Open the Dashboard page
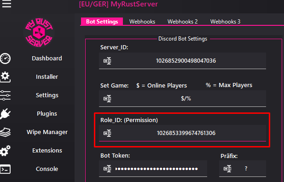Viewport: 284px width, 182px height. 47,59
